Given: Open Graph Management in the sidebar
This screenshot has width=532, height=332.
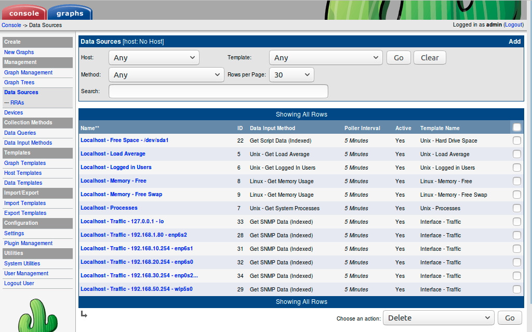Looking at the screenshot, I should (28, 72).
